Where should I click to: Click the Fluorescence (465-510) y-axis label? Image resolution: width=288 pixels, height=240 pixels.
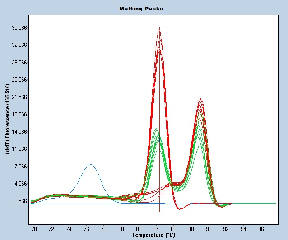click(x=8, y=119)
